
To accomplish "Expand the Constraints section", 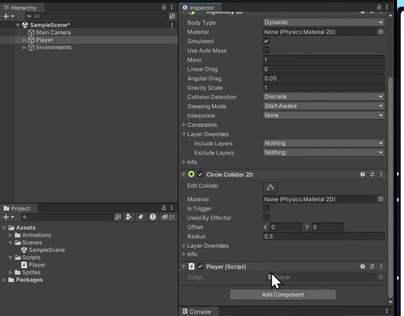I will 184,125.
